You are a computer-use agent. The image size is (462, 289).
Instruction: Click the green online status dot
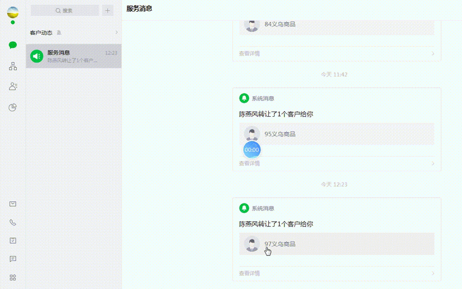tap(13, 22)
